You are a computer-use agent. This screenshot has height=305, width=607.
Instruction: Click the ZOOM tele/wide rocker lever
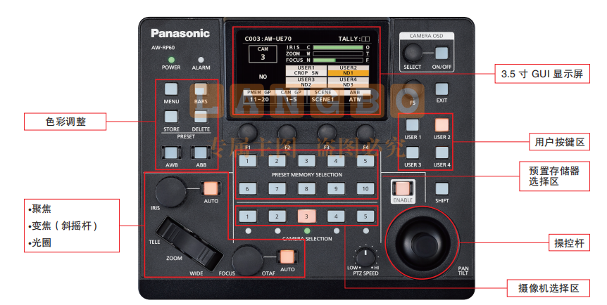[x=191, y=243]
